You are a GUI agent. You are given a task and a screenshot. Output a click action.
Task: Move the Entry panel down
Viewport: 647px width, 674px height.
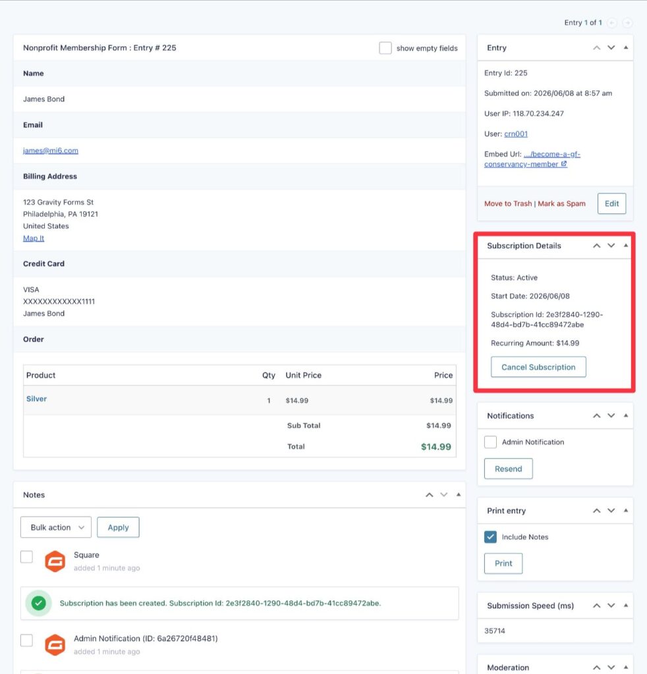611,47
